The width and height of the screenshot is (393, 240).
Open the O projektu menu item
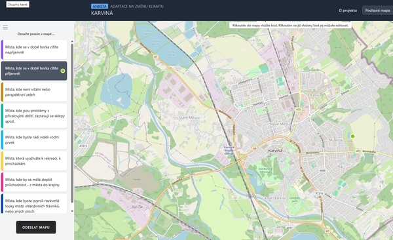pyautogui.click(x=348, y=10)
